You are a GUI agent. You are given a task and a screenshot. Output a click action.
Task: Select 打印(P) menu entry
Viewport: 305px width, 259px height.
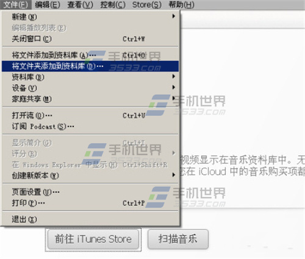click(90, 203)
